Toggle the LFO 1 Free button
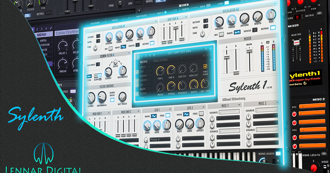The width and height of the screenshot is (330, 173). (168, 115)
